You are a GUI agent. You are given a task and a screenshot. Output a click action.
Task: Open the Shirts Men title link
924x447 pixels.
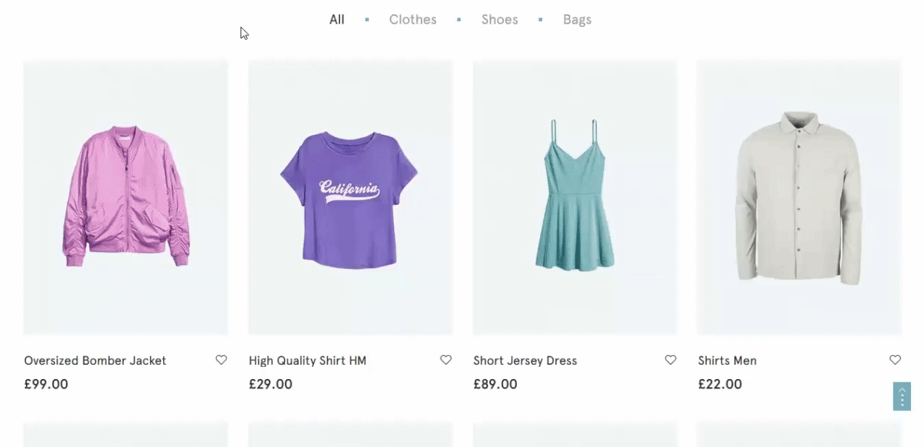coord(727,360)
